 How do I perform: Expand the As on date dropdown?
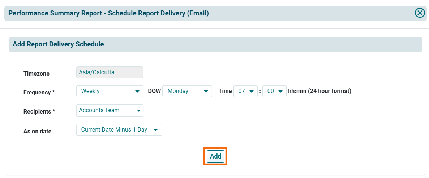[x=119, y=130]
